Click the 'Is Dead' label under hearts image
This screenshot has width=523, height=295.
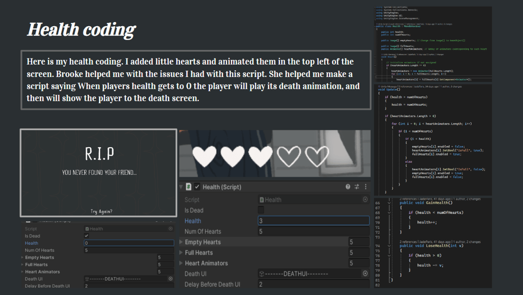coord(194,210)
